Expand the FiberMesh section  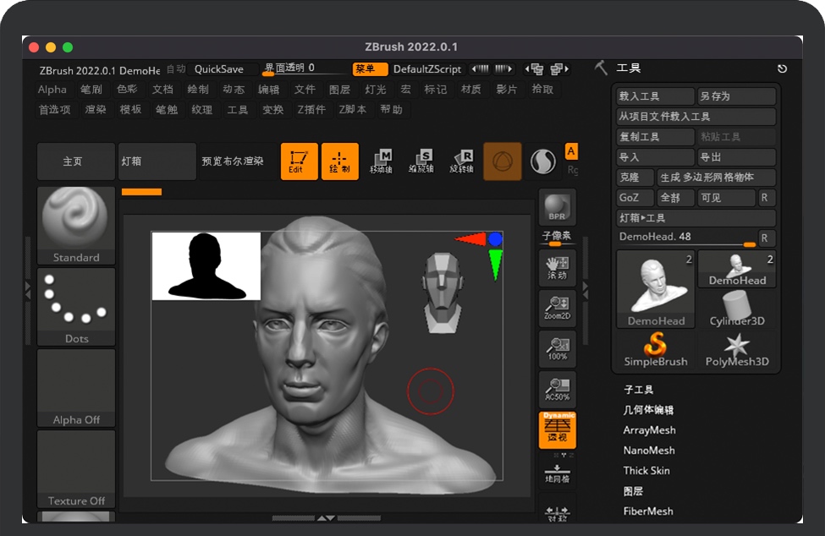(648, 511)
